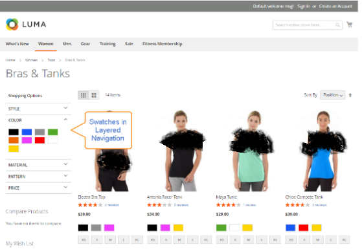
Task: Open Create an Account link
Action: (x=335, y=6)
